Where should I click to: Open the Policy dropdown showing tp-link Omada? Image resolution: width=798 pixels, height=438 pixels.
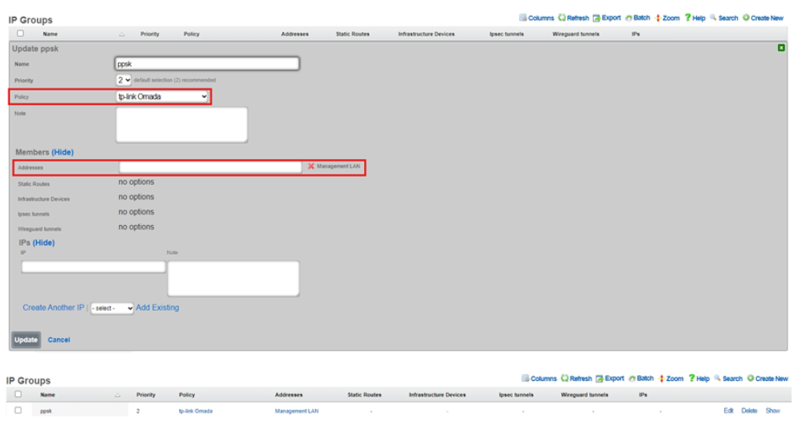pos(162,96)
